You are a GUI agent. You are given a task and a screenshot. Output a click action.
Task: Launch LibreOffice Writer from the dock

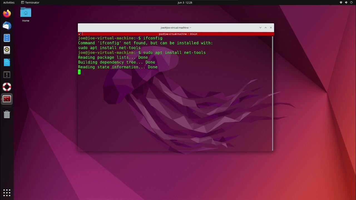(7, 62)
